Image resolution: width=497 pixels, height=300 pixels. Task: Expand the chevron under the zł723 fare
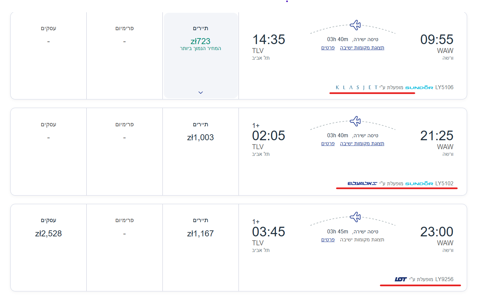(x=201, y=92)
